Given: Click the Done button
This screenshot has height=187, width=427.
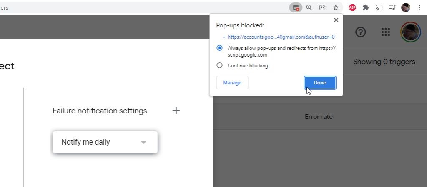Looking at the screenshot, I should click(x=320, y=83).
